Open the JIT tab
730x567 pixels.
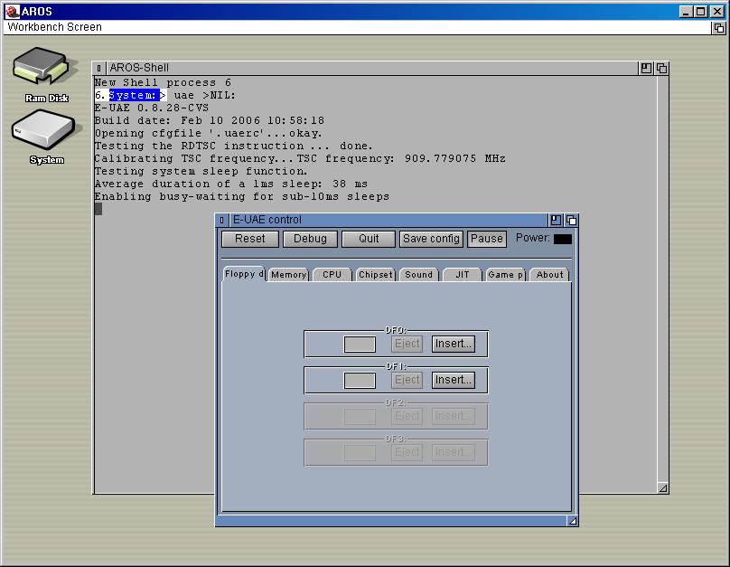463,275
